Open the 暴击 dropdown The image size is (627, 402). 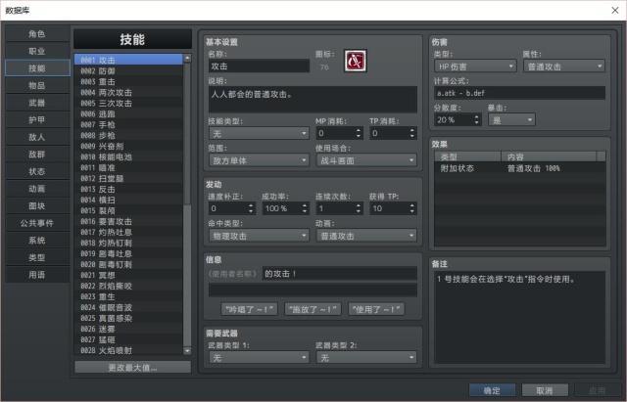coord(511,119)
